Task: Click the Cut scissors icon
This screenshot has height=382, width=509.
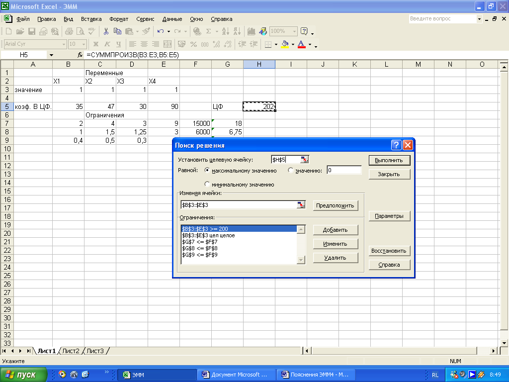Action: (106, 31)
